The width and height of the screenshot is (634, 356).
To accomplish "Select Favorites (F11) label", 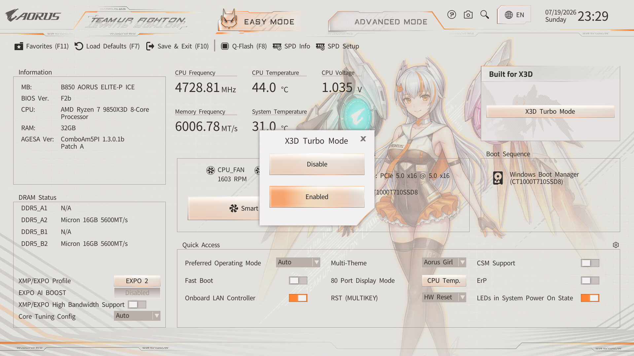I will click(48, 46).
